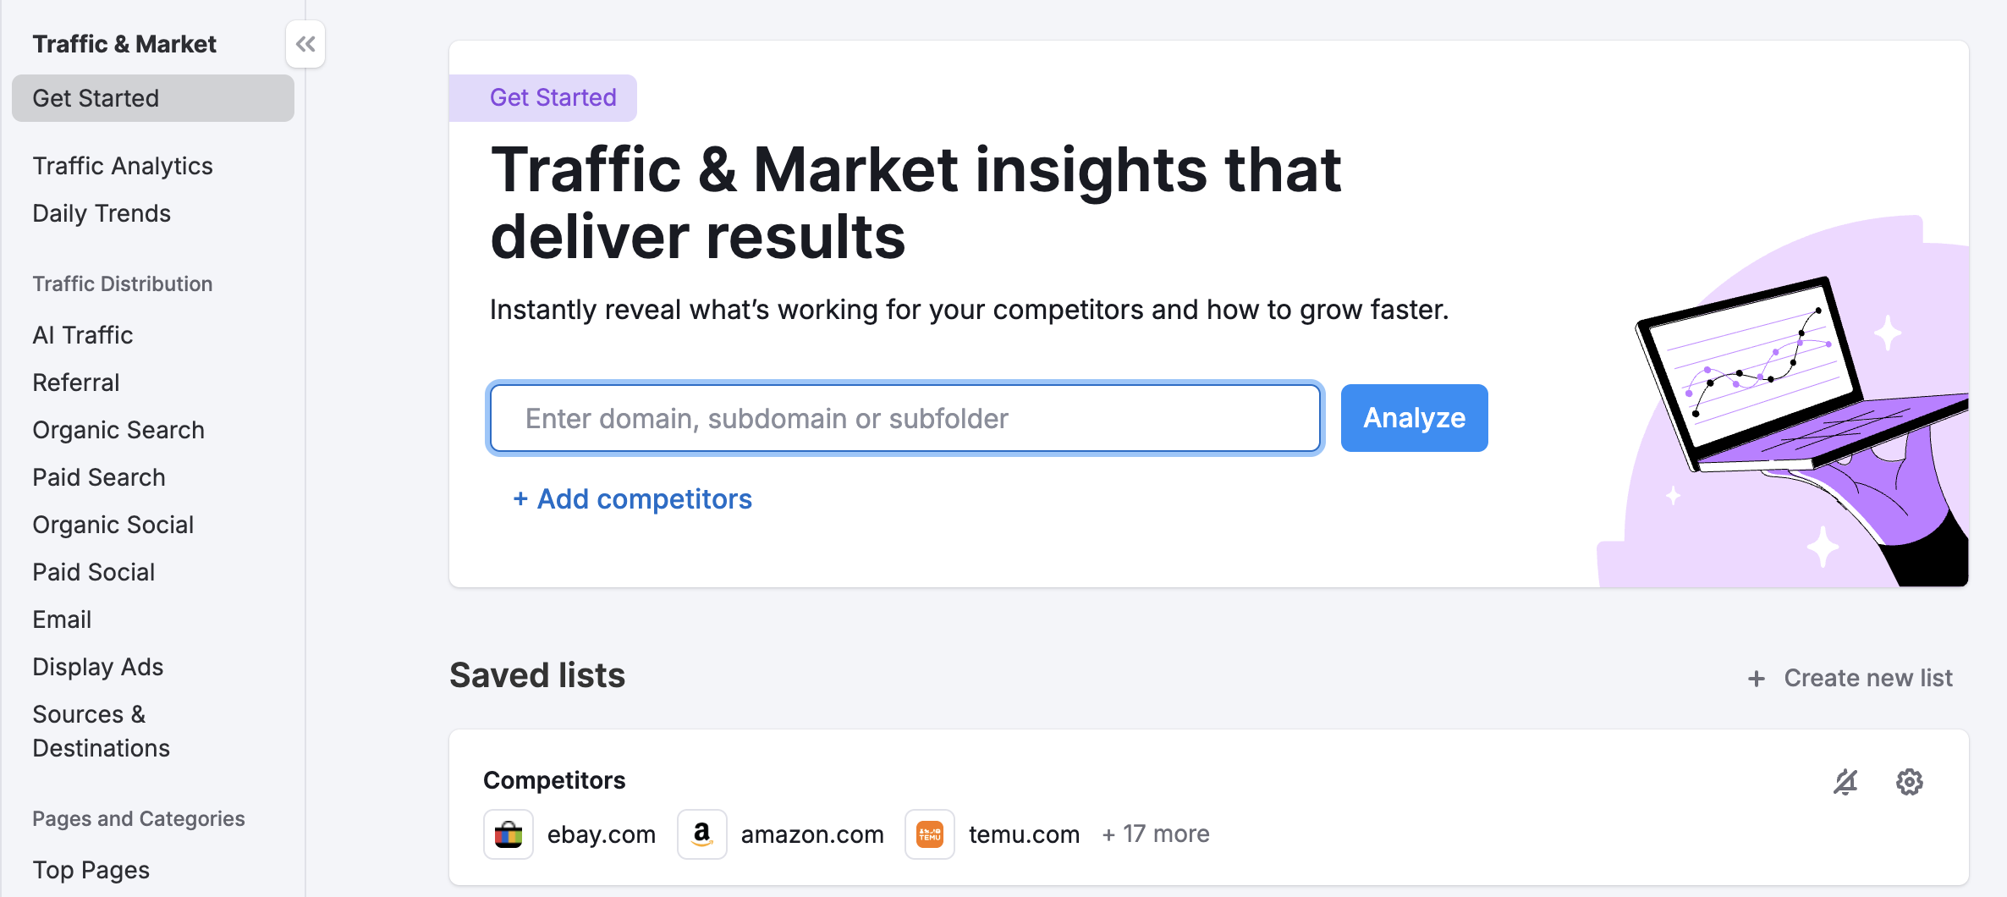Open Top Pages under Pages and Categories
Viewport: 2007px width, 897px height.
pos(90,869)
